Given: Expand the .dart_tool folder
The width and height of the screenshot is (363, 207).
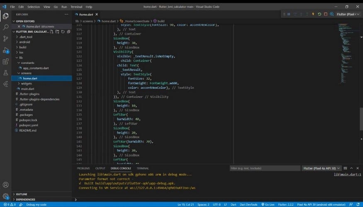Looking at the screenshot, I should point(26,37).
